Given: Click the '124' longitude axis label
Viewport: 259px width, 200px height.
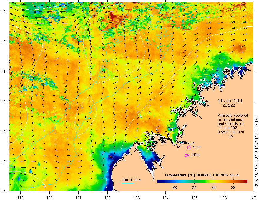Looking at the screenshot, I should tap(166, 198).
